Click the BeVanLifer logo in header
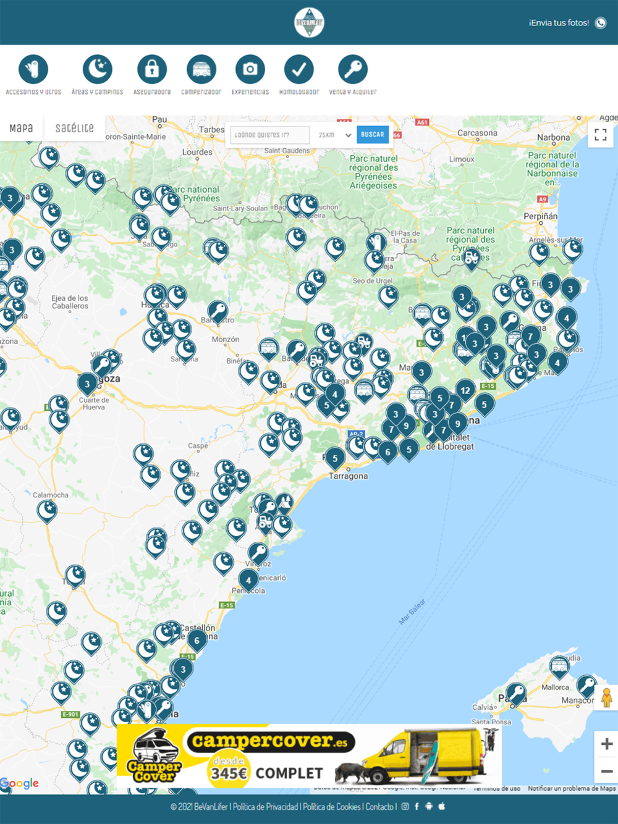Image resolution: width=618 pixels, height=824 pixels. click(309, 23)
